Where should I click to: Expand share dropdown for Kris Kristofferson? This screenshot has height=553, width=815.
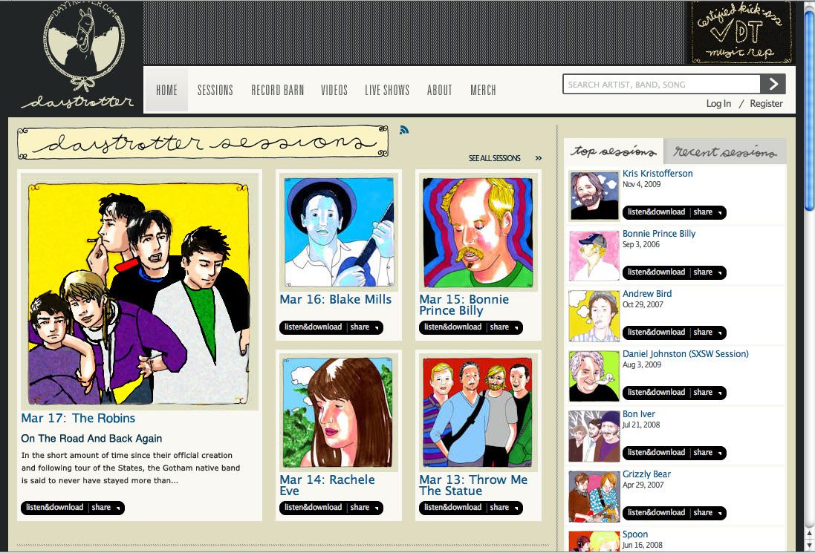[707, 212]
